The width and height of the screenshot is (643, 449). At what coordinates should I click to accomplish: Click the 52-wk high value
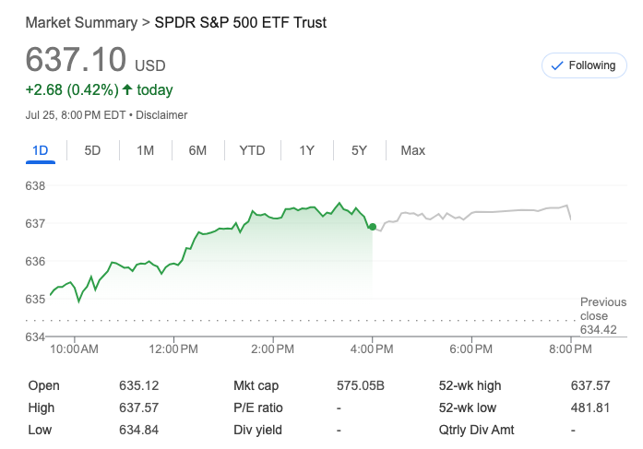pos(589,385)
